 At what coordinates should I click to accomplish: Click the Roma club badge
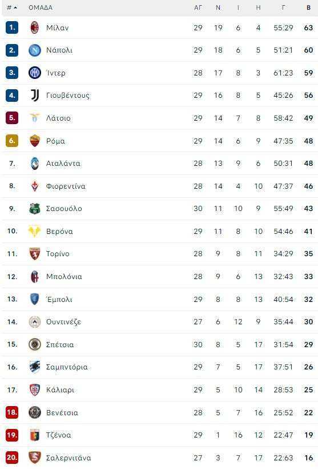coord(35,141)
